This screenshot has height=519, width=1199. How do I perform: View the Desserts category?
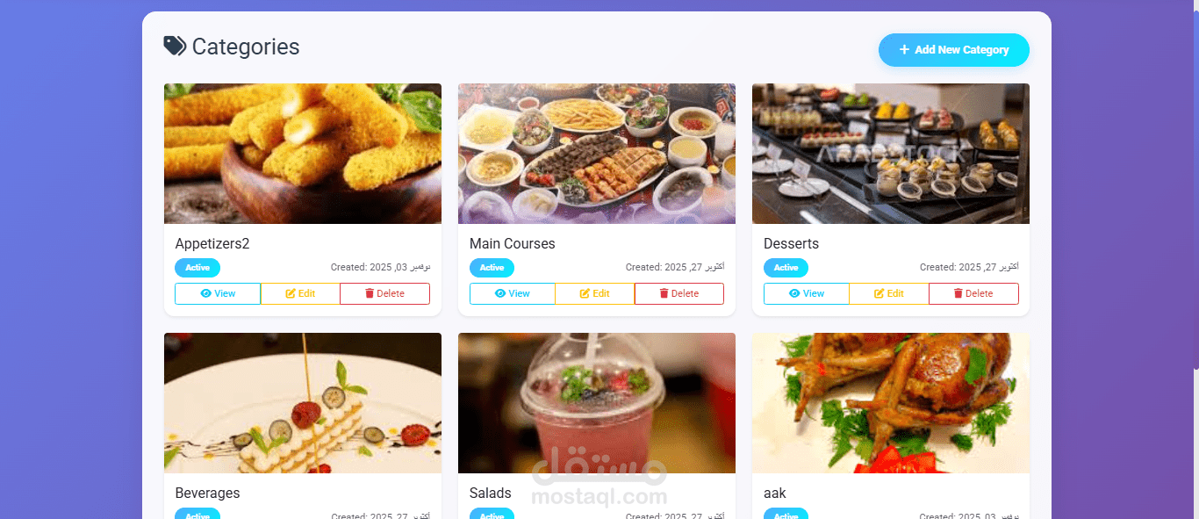tap(807, 293)
